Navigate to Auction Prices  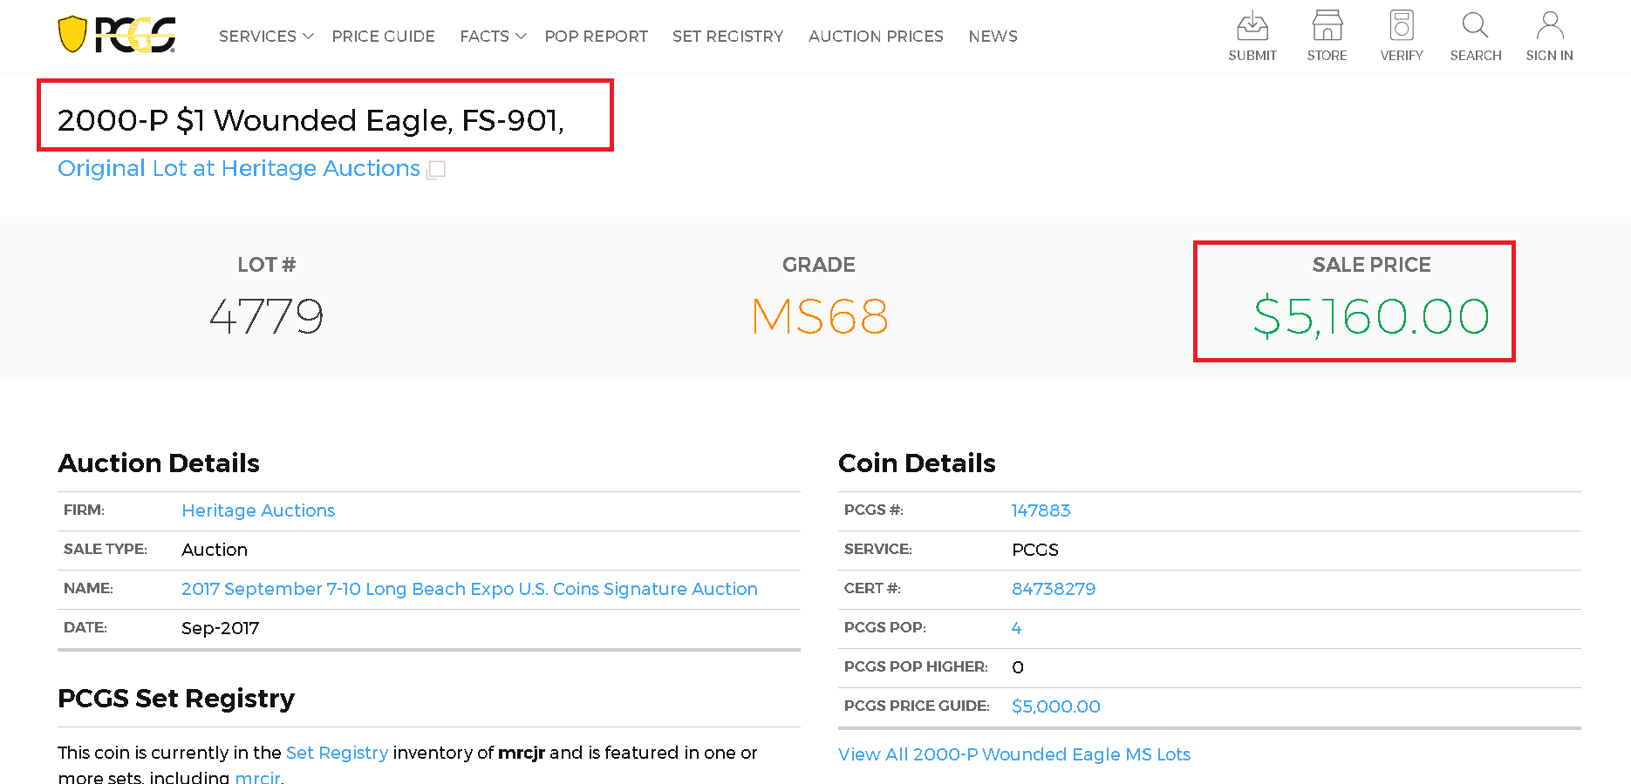click(876, 37)
